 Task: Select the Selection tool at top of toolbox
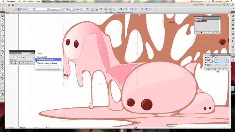[2, 16]
